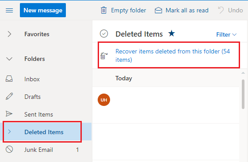Click the New message button
248x162 pixels.
(43, 10)
